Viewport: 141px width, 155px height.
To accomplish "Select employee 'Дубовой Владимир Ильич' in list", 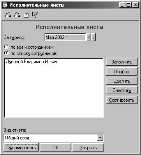I will 32,62.
